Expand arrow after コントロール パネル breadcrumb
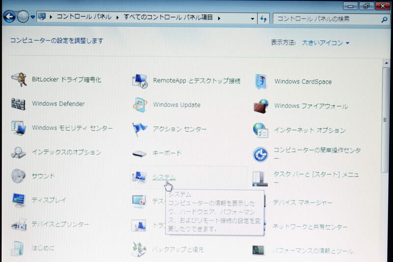This screenshot has height=262, width=393. point(117,17)
